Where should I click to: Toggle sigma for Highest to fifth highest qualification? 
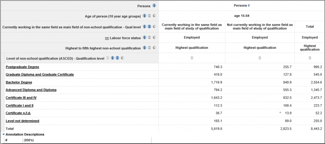point(150,48)
